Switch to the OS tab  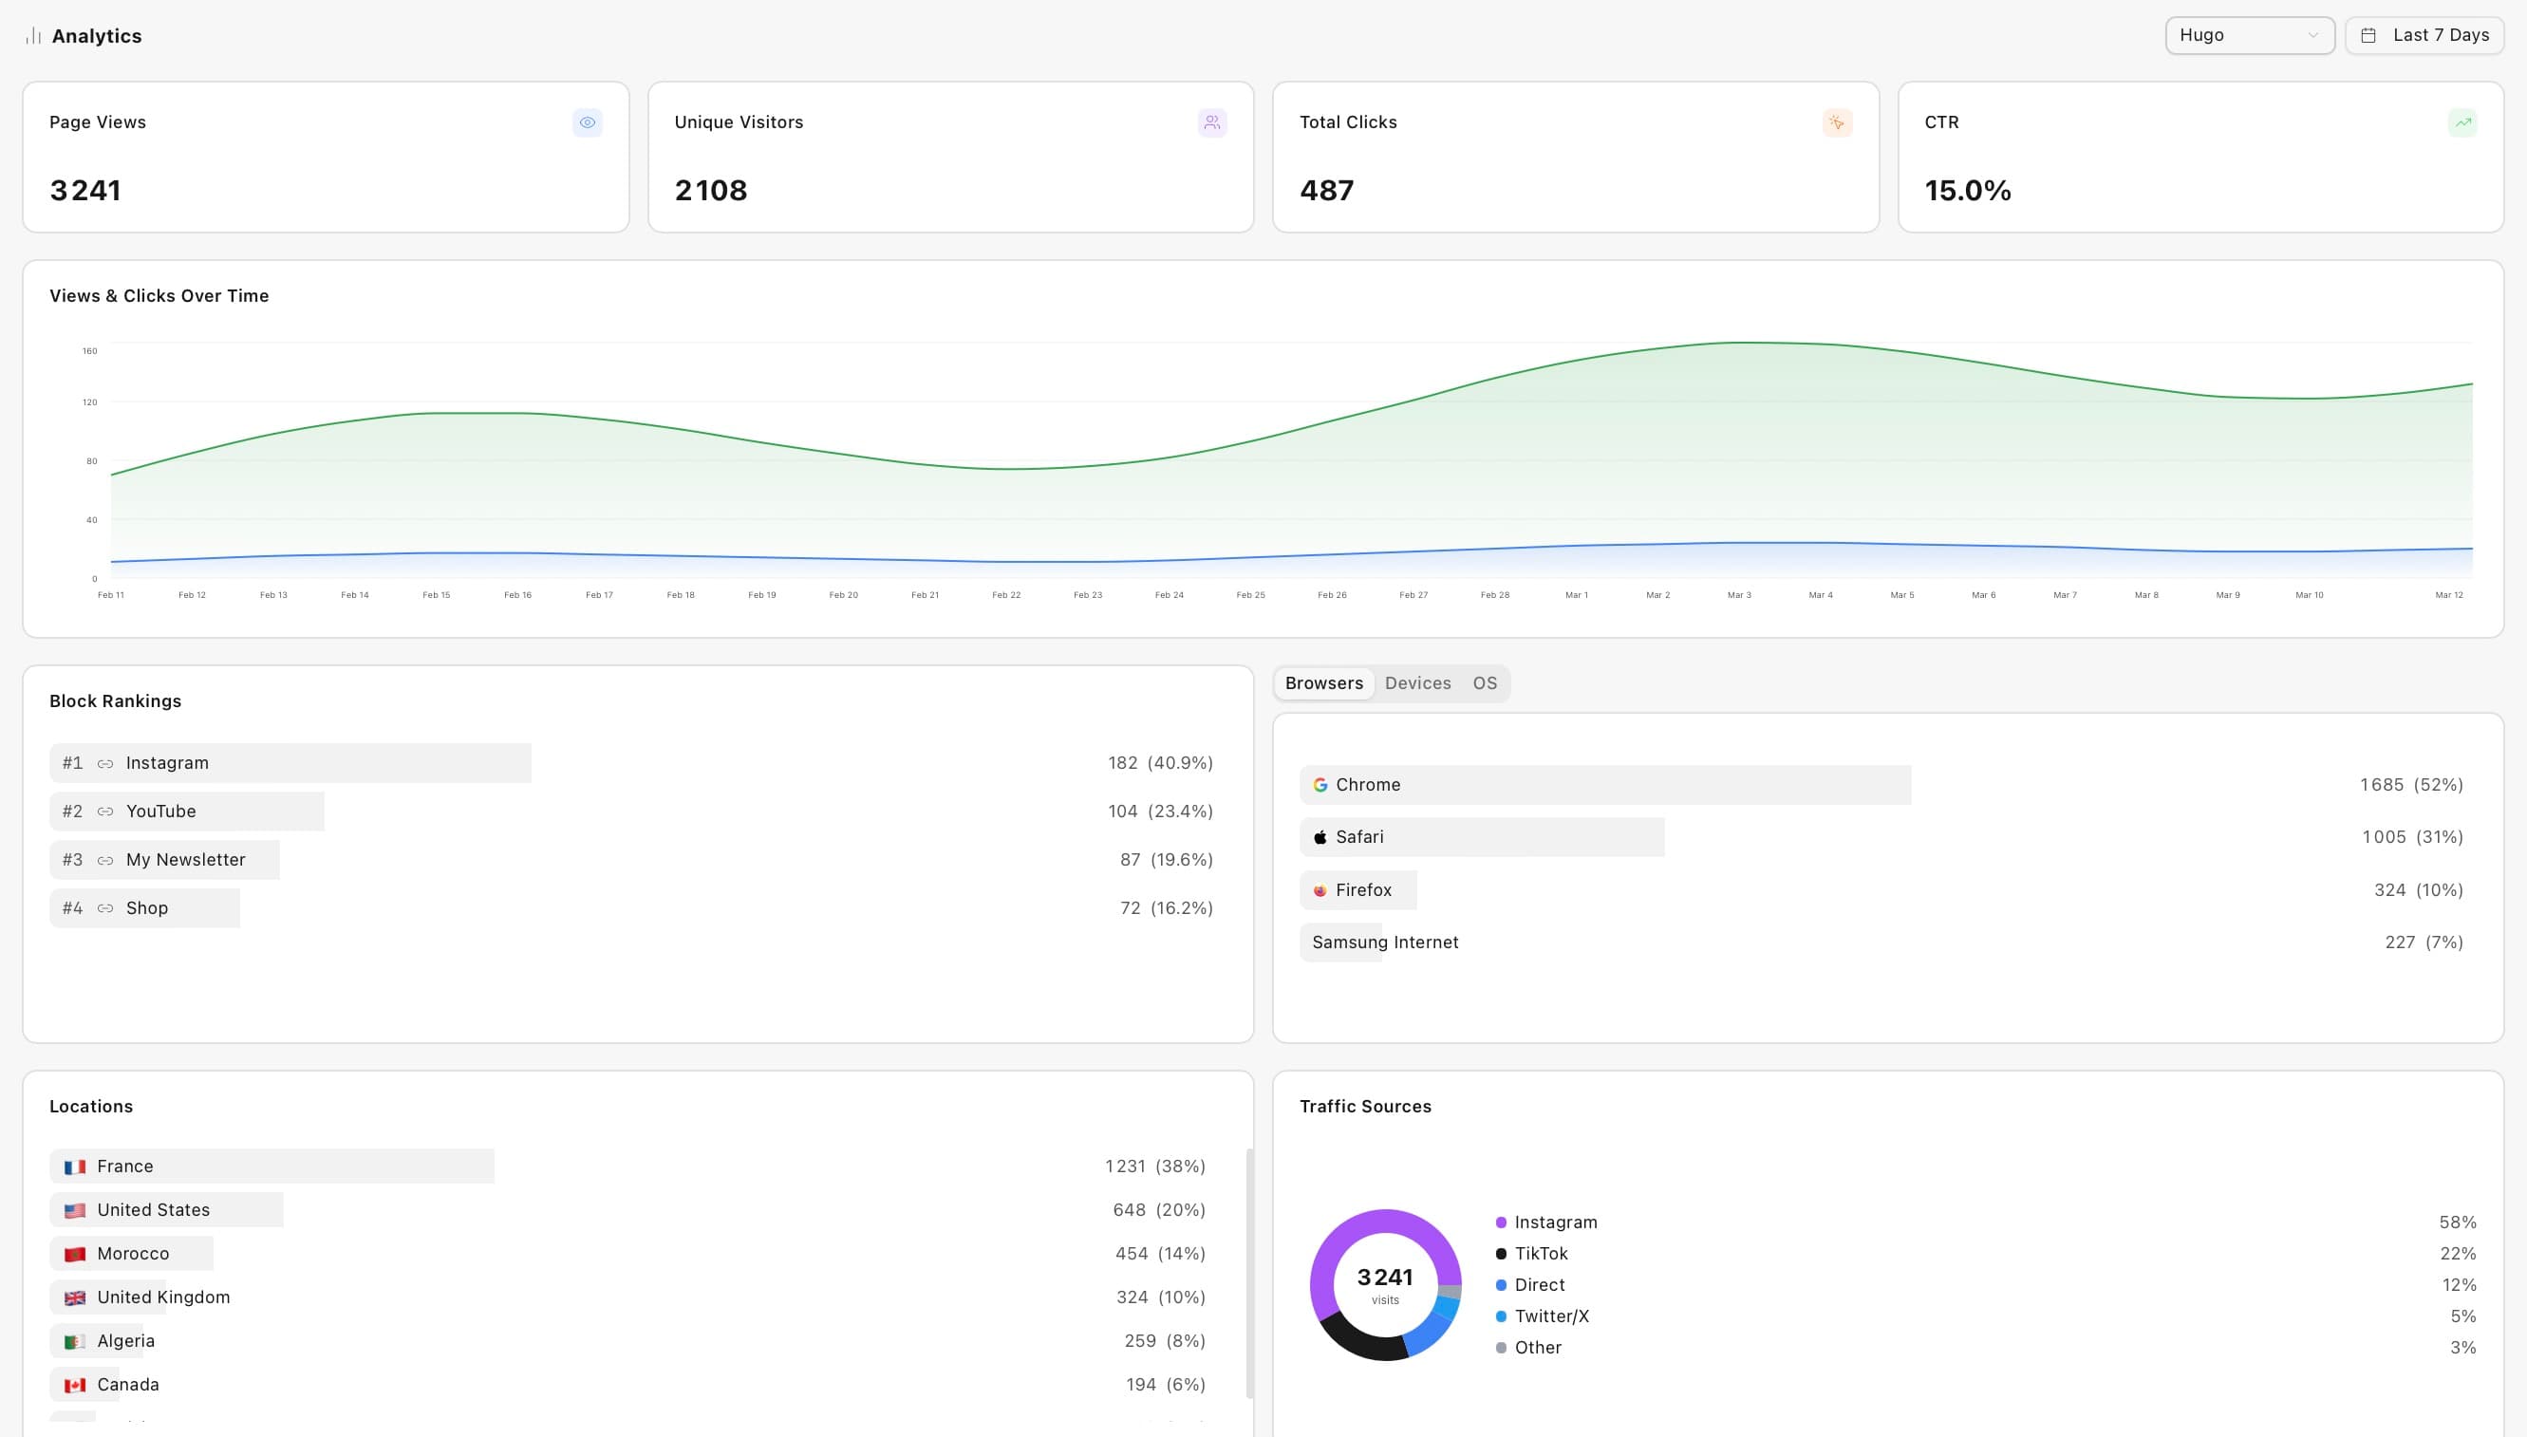[1485, 682]
